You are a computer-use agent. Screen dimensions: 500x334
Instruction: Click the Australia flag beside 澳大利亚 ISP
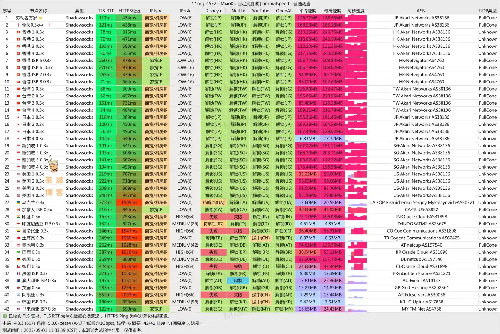[18, 281]
